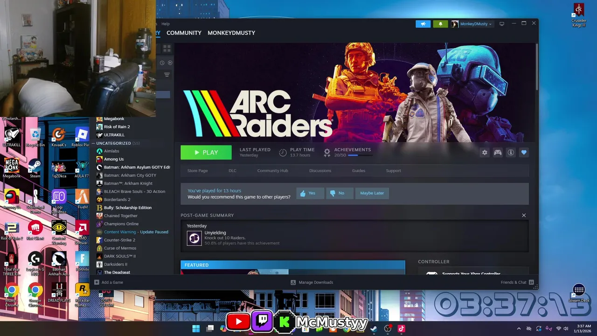Open Crusader Kings III desktop shortcut
This screenshot has height=336, width=597.
(x=579, y=16)
